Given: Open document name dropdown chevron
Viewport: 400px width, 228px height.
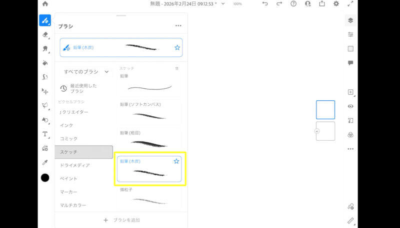Looking at the screenshot, I should coord(223,4).
